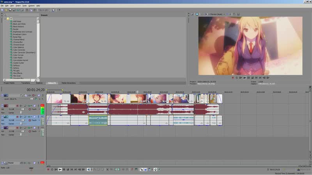Adjust Vol slider on first audio track
Viewport: 312px width, 175px height.
23,109
